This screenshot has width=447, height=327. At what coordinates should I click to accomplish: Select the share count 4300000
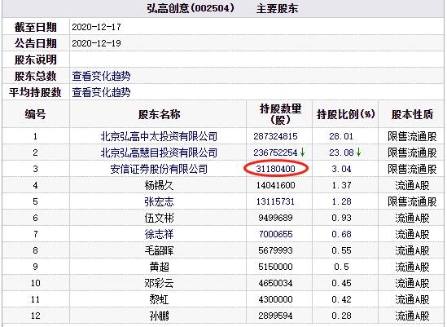coord(275,299)
